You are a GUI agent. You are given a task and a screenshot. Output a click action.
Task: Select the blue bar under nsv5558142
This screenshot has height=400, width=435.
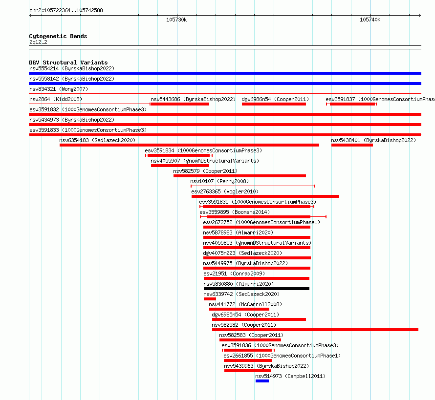(x=225, y=84)
